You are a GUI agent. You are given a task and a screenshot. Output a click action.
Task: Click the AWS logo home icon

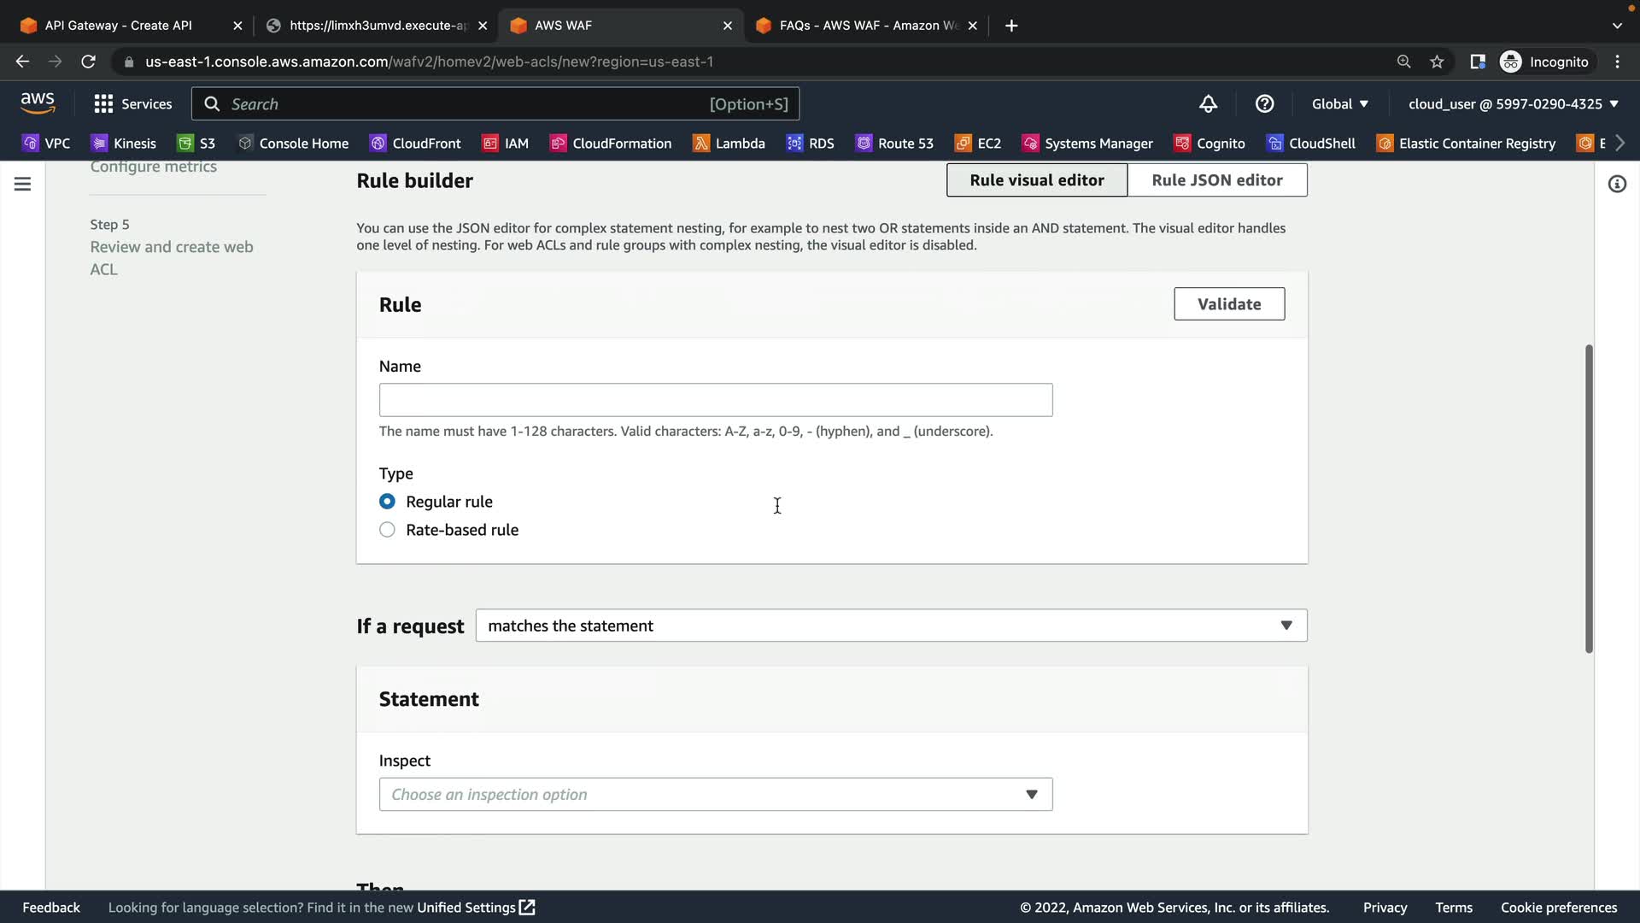tap(38, 103)
